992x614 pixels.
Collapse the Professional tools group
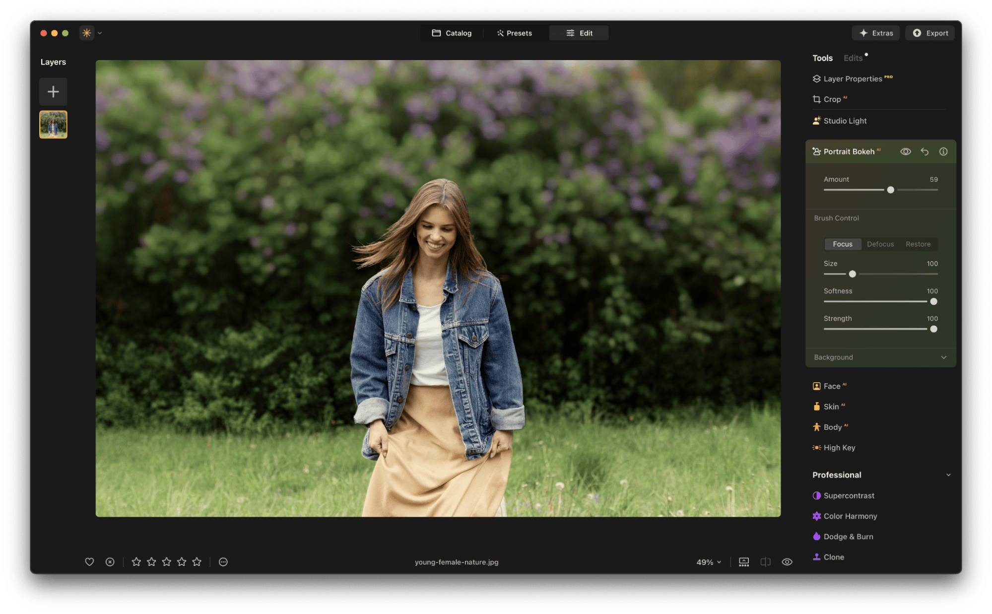click(948, 475)
